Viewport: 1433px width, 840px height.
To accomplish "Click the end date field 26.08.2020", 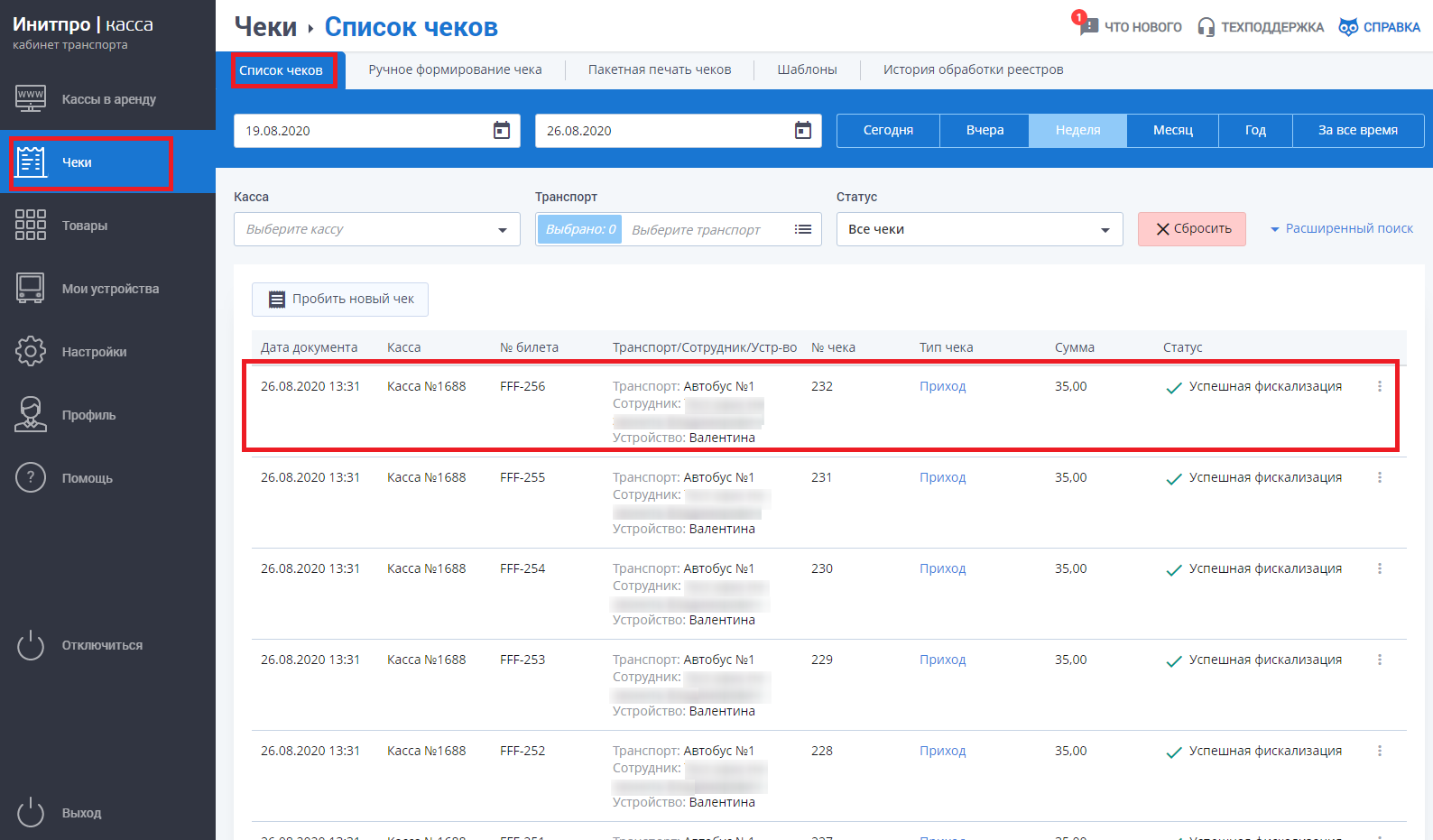I will tap(679, 131).
